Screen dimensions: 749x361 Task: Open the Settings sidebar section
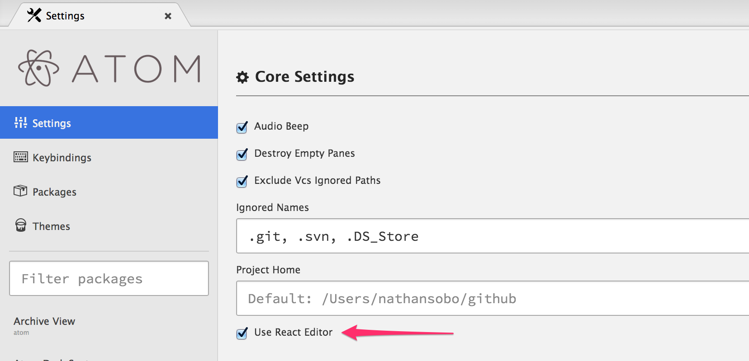[x=109, y=122]
